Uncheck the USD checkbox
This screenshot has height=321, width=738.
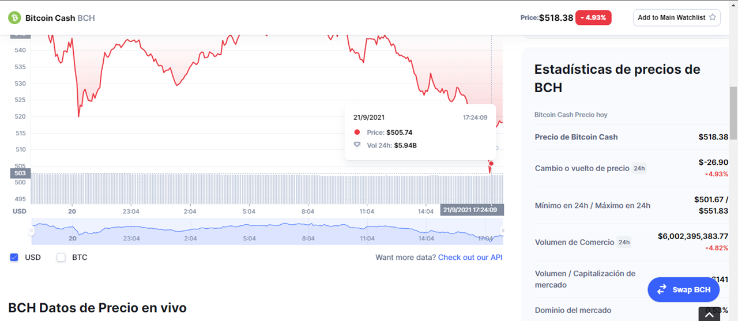[x=14, y=257]
